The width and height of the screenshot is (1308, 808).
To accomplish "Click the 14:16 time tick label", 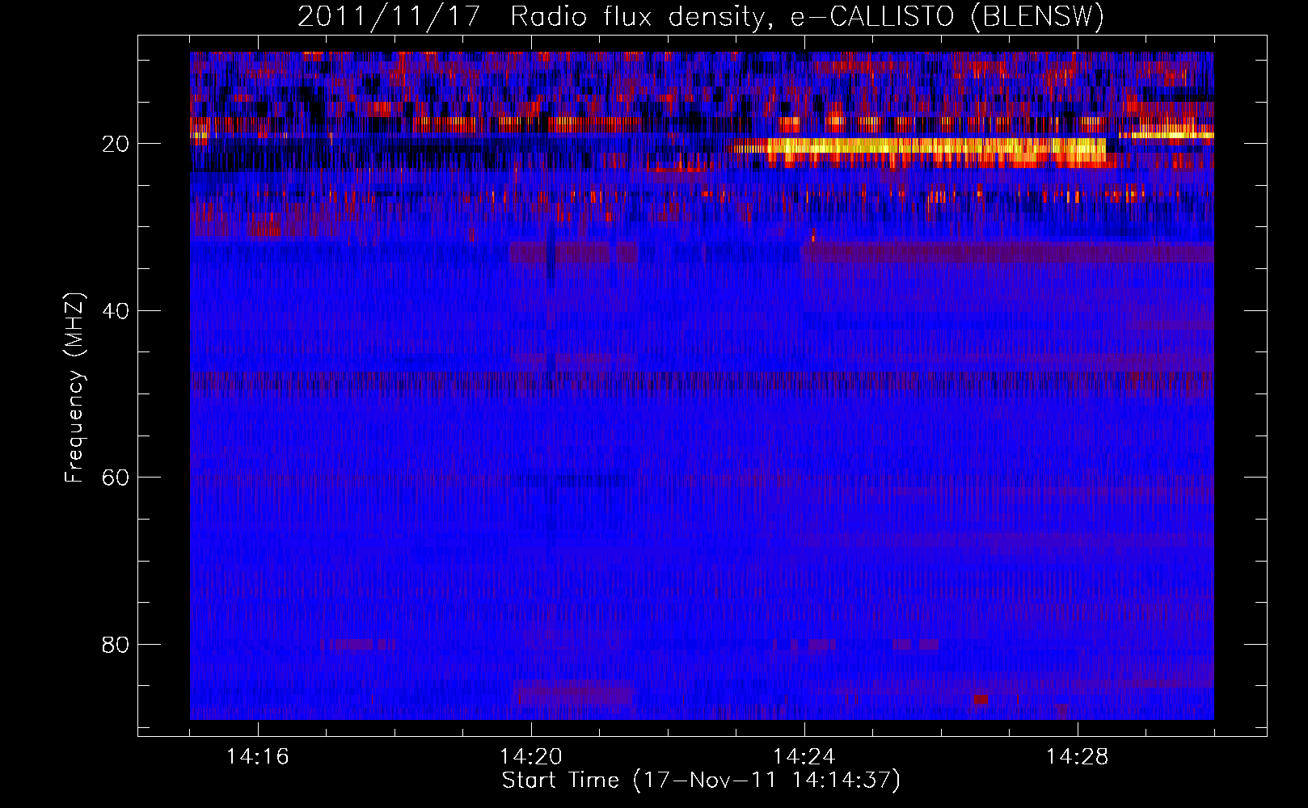I will (258, 757).
